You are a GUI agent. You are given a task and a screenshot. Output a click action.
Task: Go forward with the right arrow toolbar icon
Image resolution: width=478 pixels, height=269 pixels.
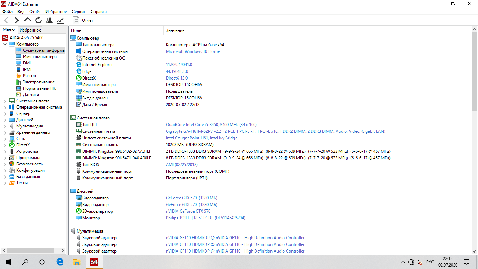coord(17,20)
